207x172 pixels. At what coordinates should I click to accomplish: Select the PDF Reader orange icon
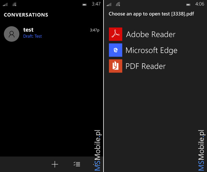click(x=115, y=66)
